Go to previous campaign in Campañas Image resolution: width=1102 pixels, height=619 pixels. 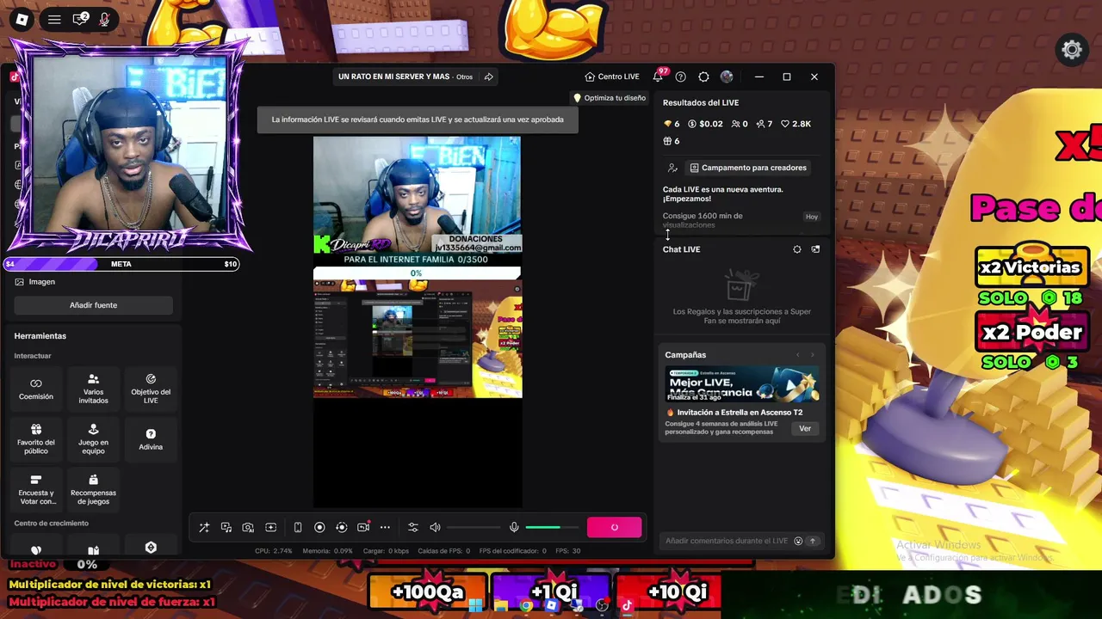(797, 354)
